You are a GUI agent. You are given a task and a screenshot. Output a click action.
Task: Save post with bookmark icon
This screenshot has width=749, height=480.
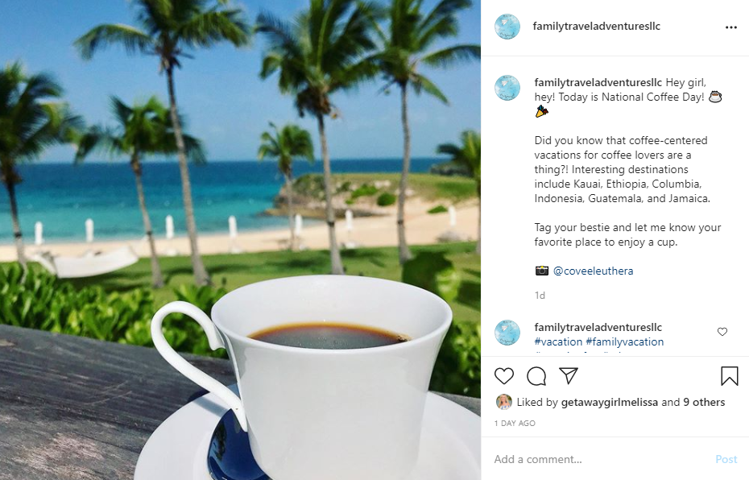pos(730,376)
